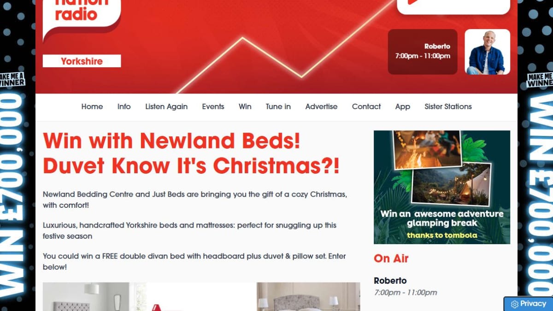
Task: Open the App menu item
Action: click(x=402, y=106)
